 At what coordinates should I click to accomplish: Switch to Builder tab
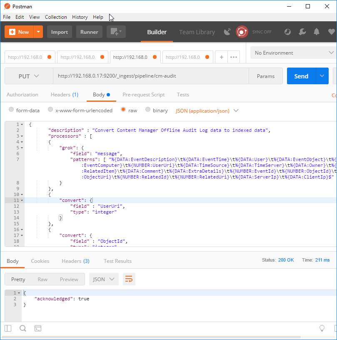[157, 32]
